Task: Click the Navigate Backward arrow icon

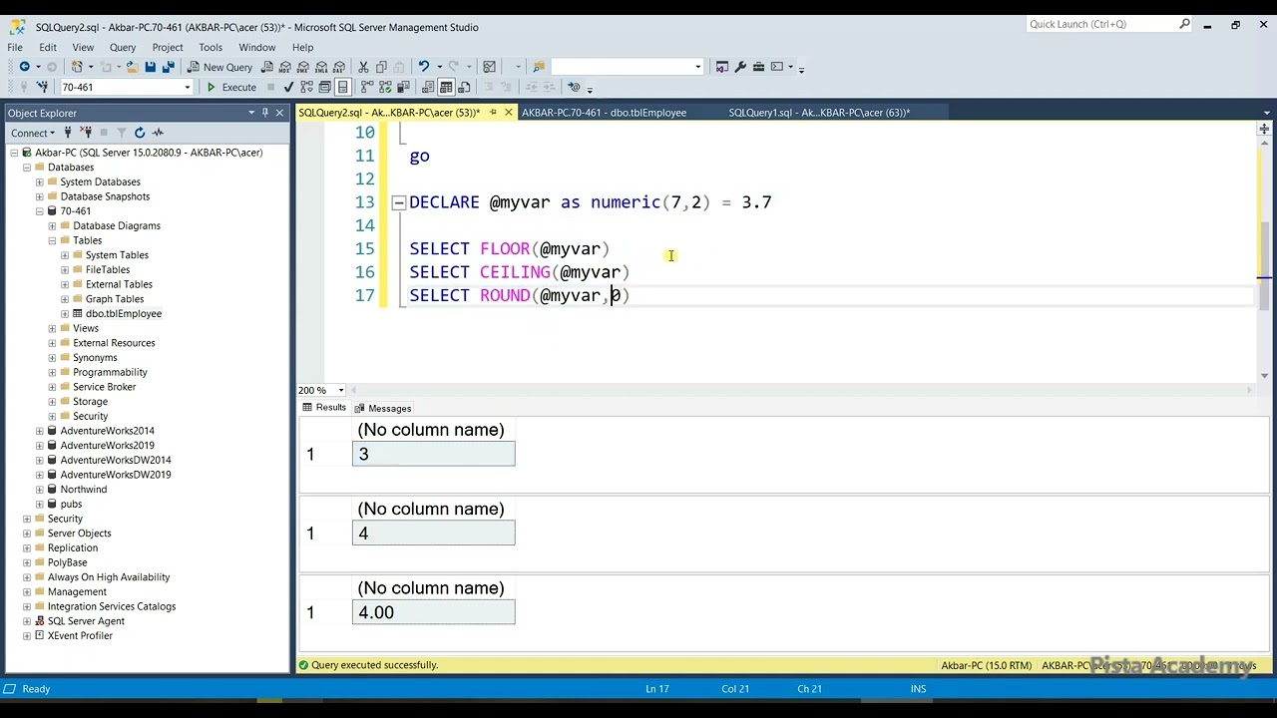Action: (x=24, y=67)
